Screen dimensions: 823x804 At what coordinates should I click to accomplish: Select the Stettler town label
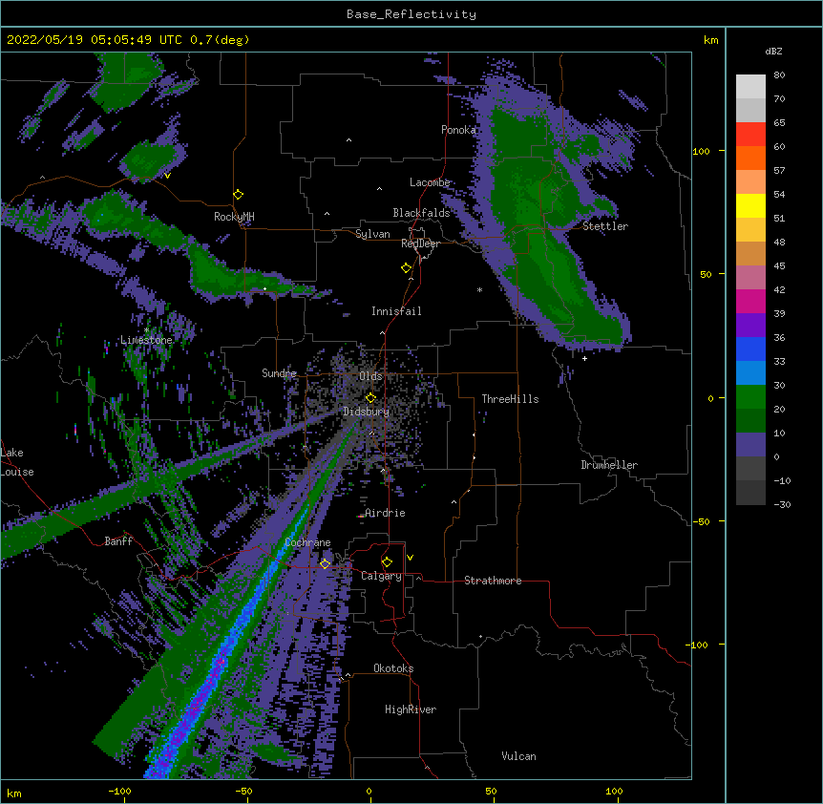605,226
